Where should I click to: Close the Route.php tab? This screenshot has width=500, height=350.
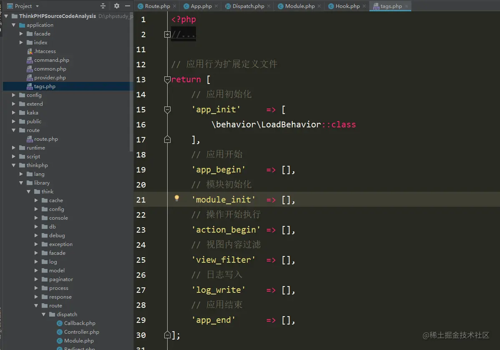(174, 6)
